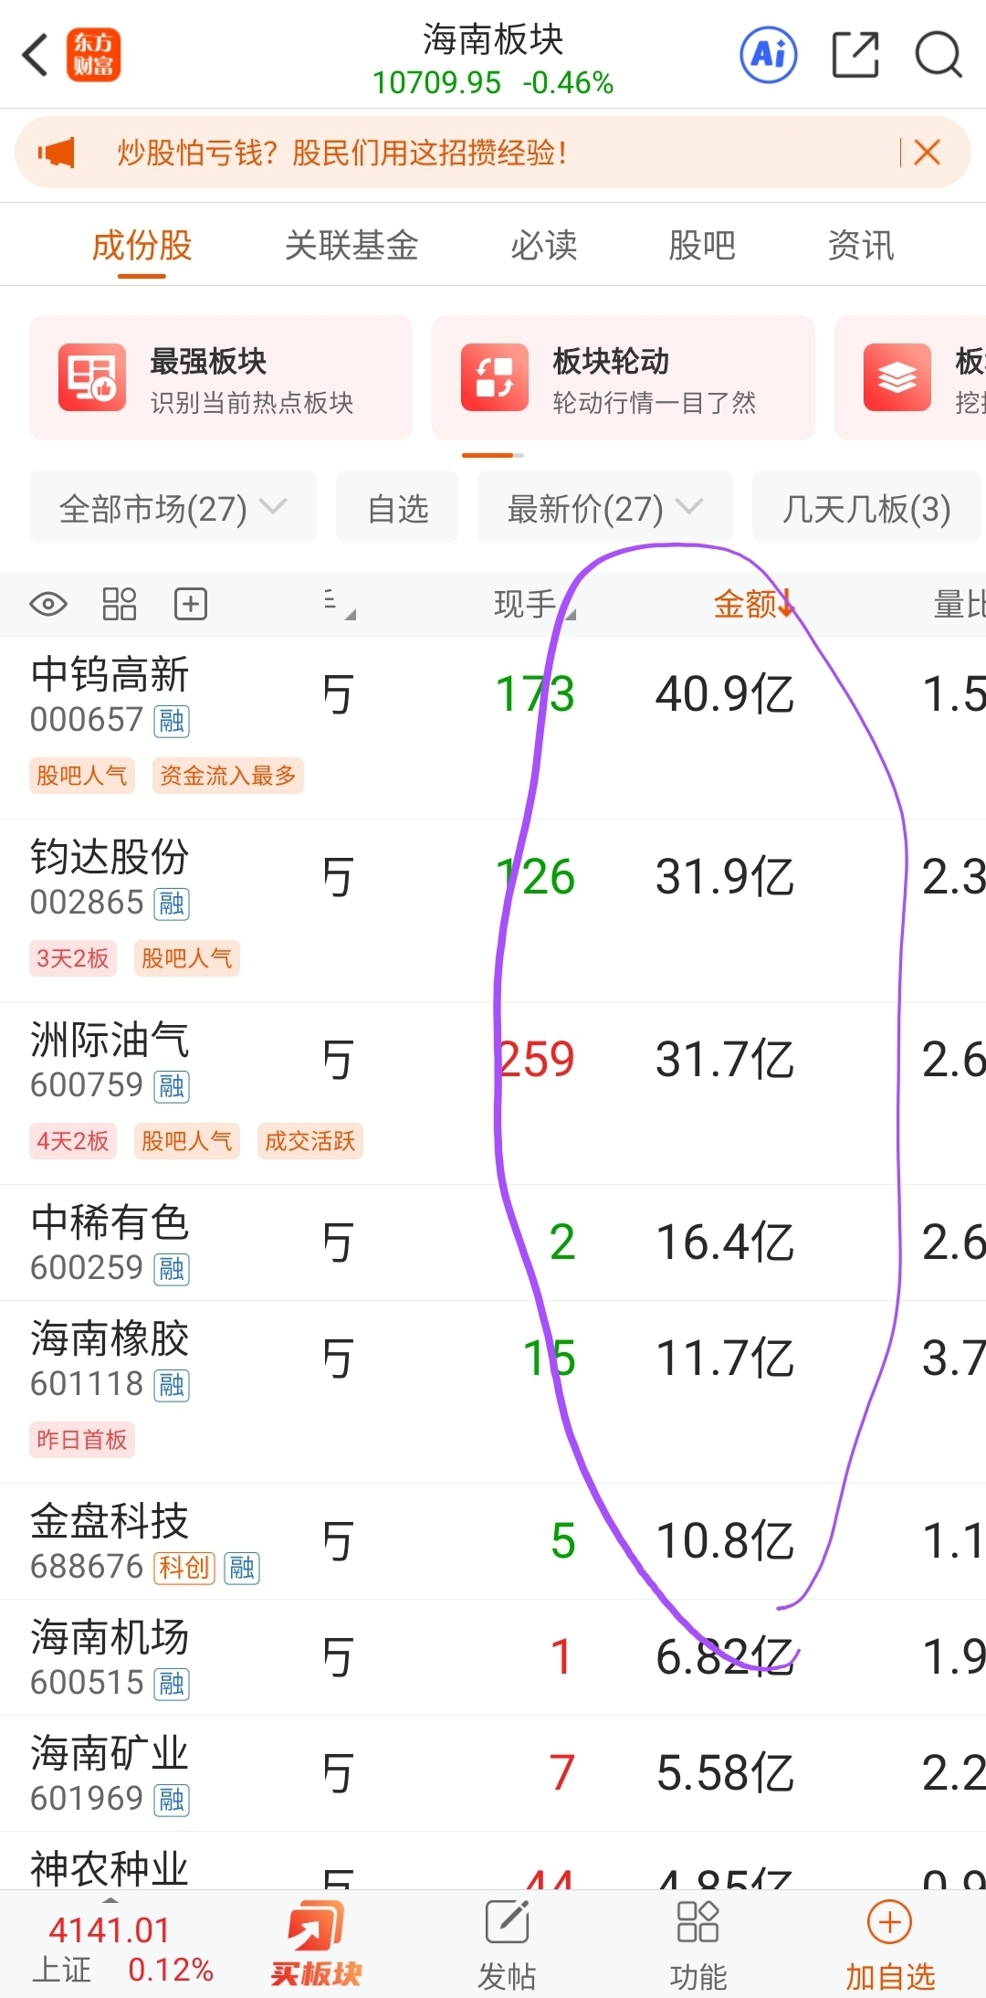Tap the 3天2板 tag
This screenshot has width=986, height=1998.
point(73,958)
